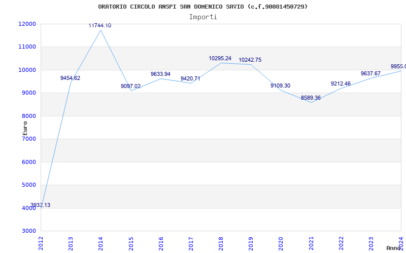Click the 2012 year label
The width and height of the screenshot is (406, 253).
[x=41, y=243]
